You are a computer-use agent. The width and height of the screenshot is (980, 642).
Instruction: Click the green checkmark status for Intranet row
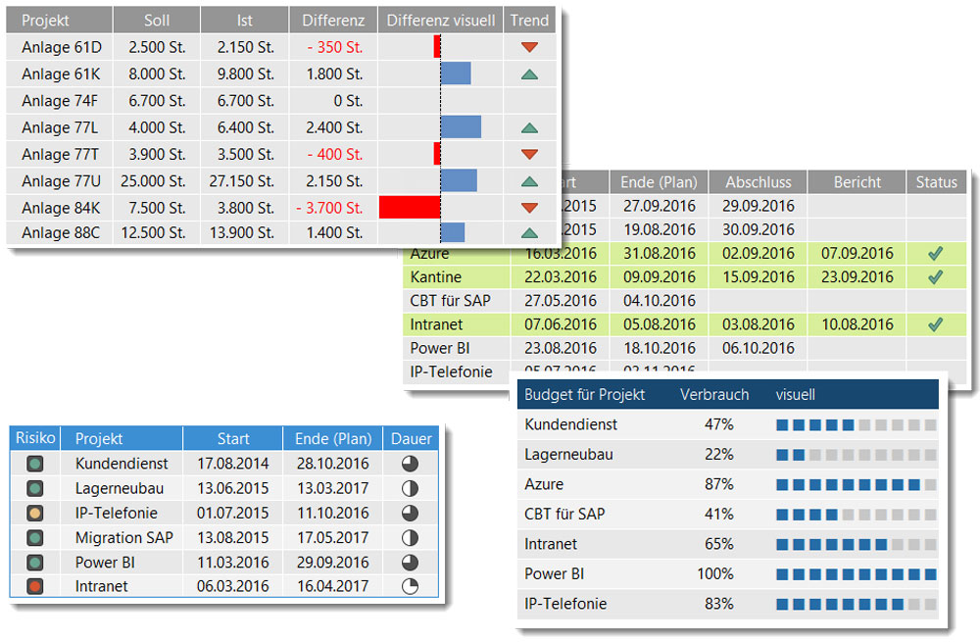point(935,324)
